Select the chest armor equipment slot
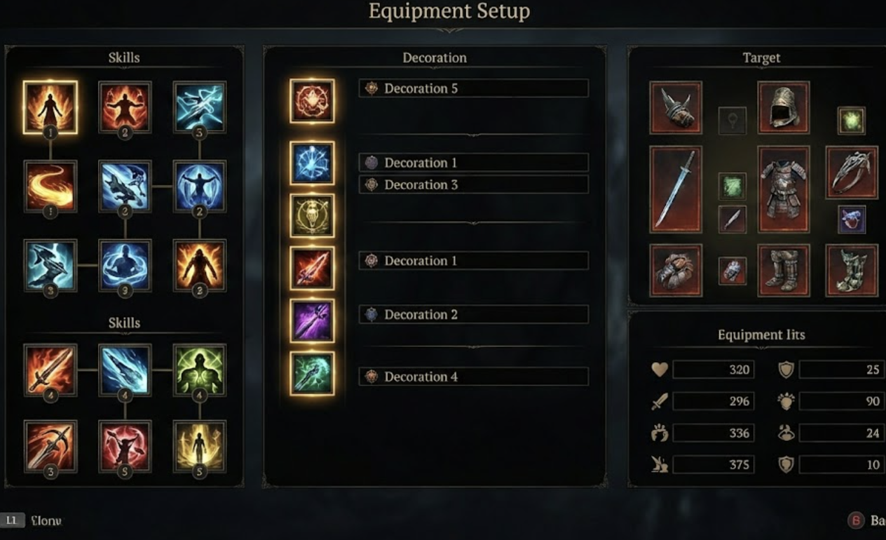 (x=784, y=189)
